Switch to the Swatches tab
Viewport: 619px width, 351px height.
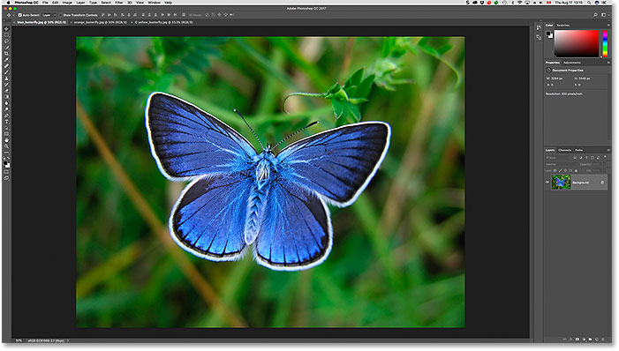(x=563, y=26)
